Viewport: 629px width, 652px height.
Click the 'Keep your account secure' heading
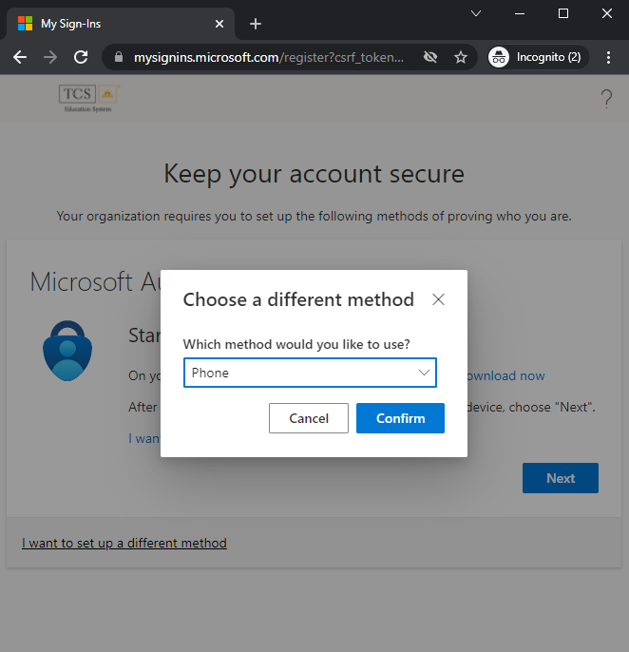pos(314,174)
